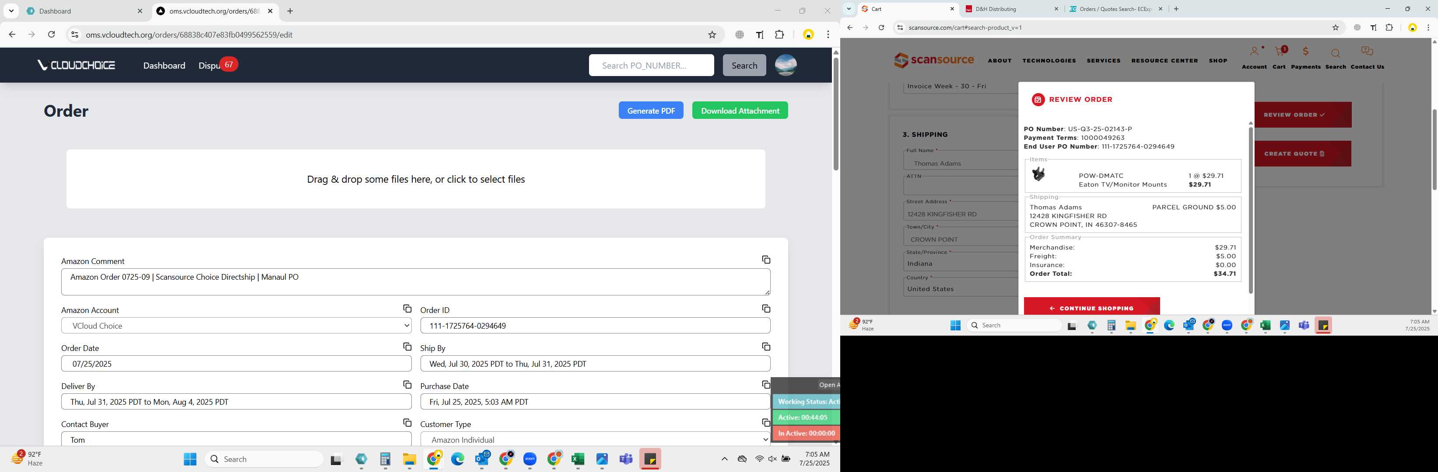Click Search button beside PO_NUMBER field
1438x472 pixels.
tap(744, 65)
